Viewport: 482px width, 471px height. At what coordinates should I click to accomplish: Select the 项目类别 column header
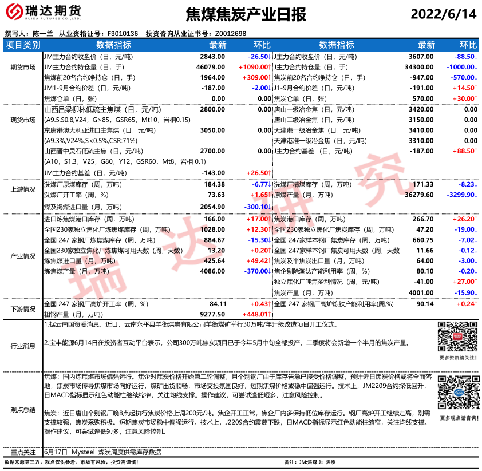23,45
